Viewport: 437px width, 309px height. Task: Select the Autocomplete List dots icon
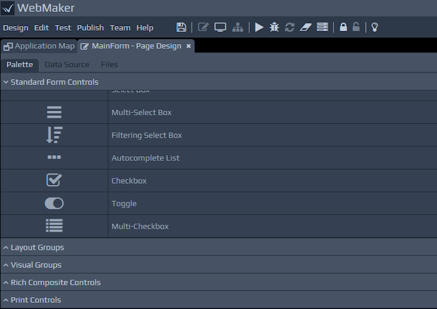(x=54, y=158)
